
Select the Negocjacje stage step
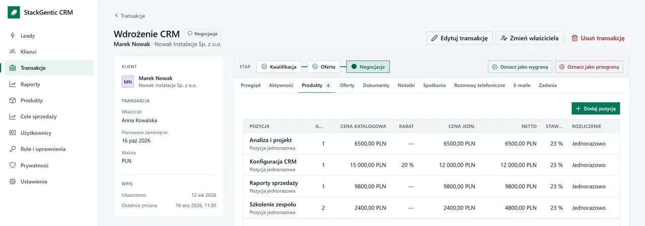pyautogui.click(x=368, y=67)
